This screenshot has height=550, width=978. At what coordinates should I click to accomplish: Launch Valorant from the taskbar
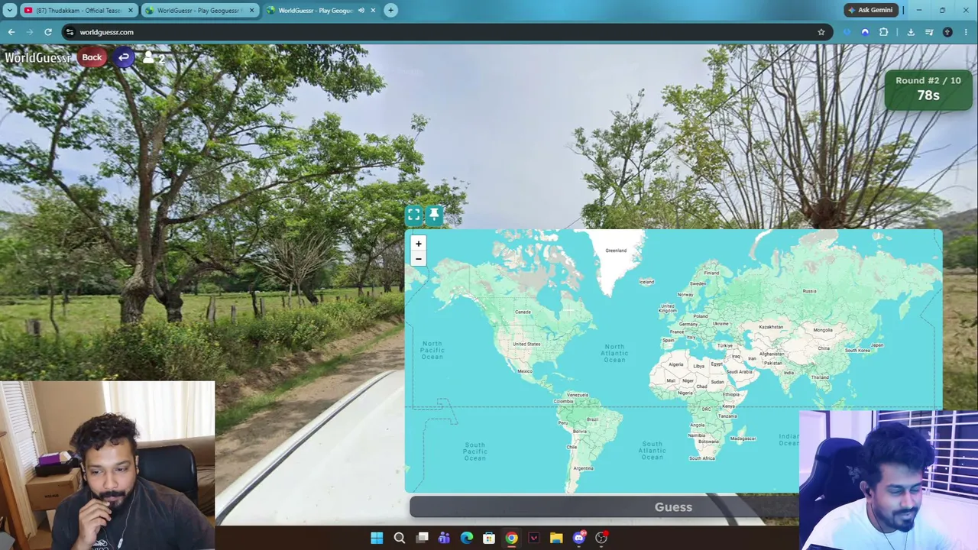(x=534, y=538)
